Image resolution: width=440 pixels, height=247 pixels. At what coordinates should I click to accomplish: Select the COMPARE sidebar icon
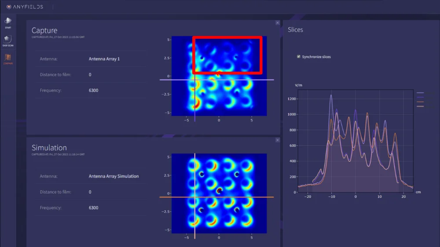coord(8,59)
